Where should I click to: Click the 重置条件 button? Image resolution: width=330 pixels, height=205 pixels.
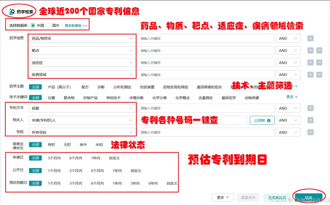248,198
